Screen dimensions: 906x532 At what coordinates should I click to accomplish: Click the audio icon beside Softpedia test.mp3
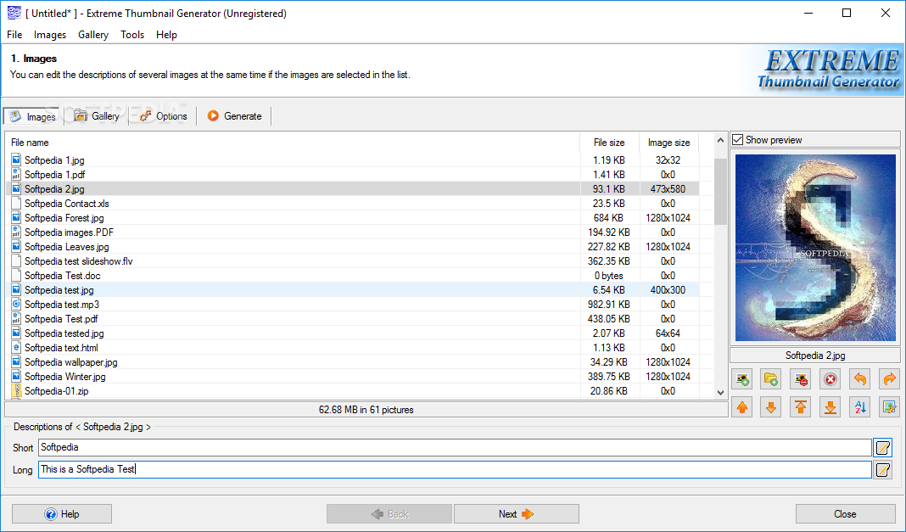(x=16, y=305)
